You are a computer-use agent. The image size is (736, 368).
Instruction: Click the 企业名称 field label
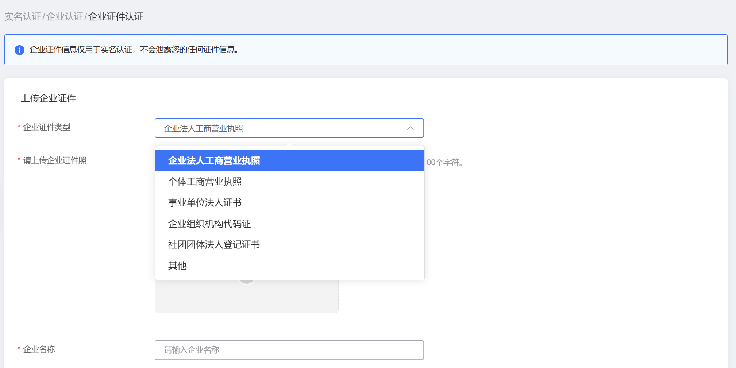click(x=39, y=349)
